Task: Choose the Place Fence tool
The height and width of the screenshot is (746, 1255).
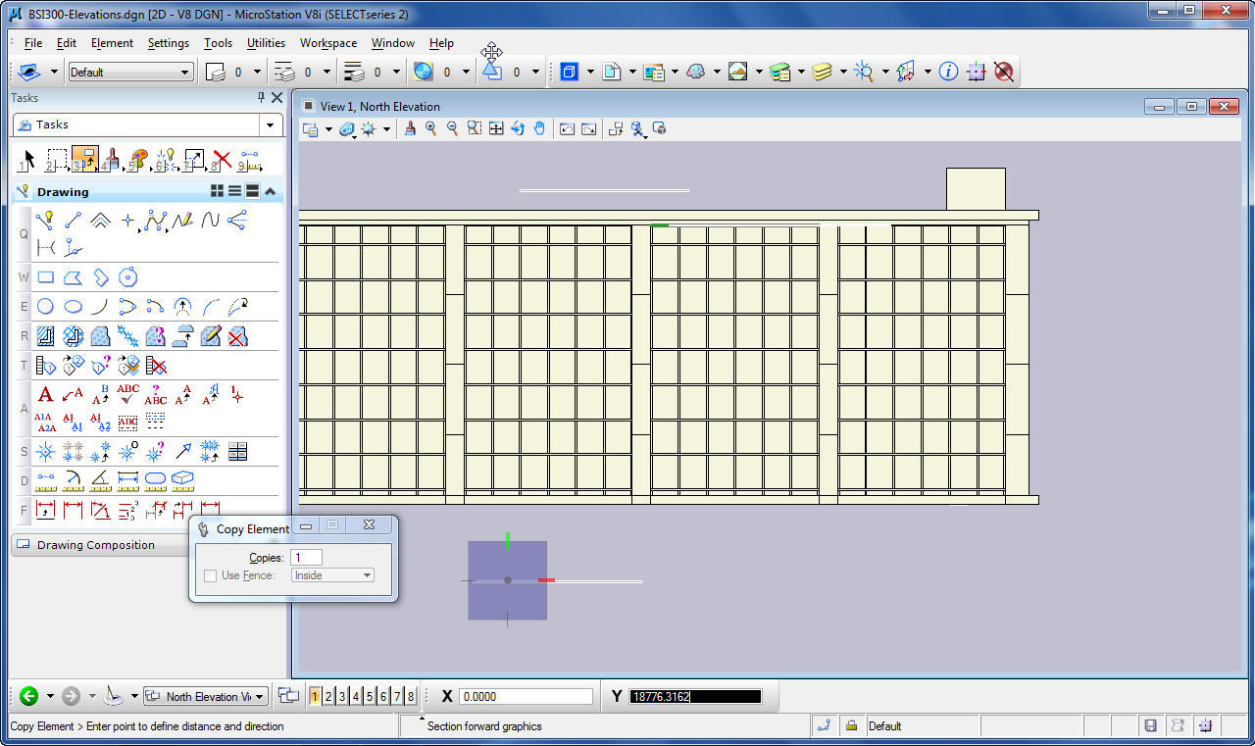Action: [57, 159]
